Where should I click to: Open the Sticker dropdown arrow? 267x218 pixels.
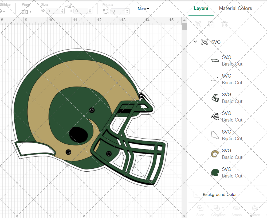(4, 12)
